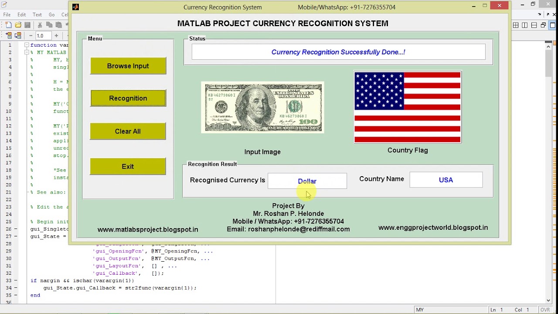Minimize the MATLAB editor window

[522, 4]
